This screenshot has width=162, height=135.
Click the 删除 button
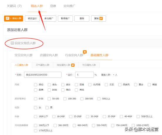tap(82, 18)
